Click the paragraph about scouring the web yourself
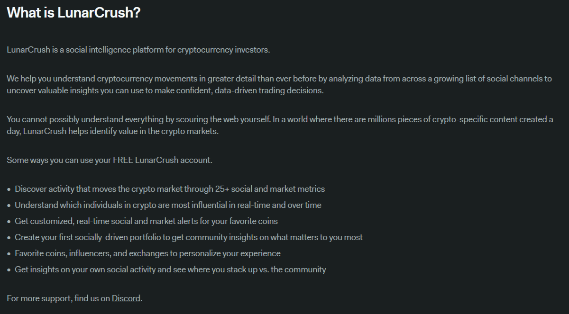 (x=280, y=125)
